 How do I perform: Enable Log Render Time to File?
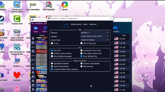(81, 51)
